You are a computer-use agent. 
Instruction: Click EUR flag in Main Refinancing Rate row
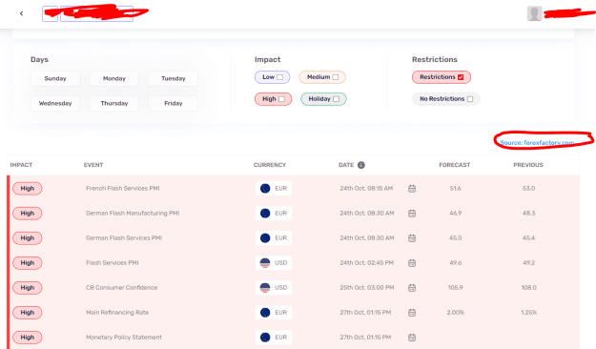click(265, 313)
